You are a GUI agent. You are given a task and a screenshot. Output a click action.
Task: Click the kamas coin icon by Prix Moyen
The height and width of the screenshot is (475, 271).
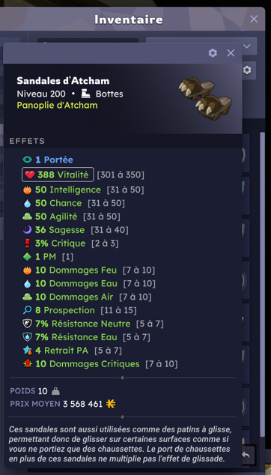(111, 404)
